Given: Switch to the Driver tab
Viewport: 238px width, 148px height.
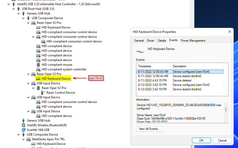Looking at the screenshot, I should pos(151,41).
